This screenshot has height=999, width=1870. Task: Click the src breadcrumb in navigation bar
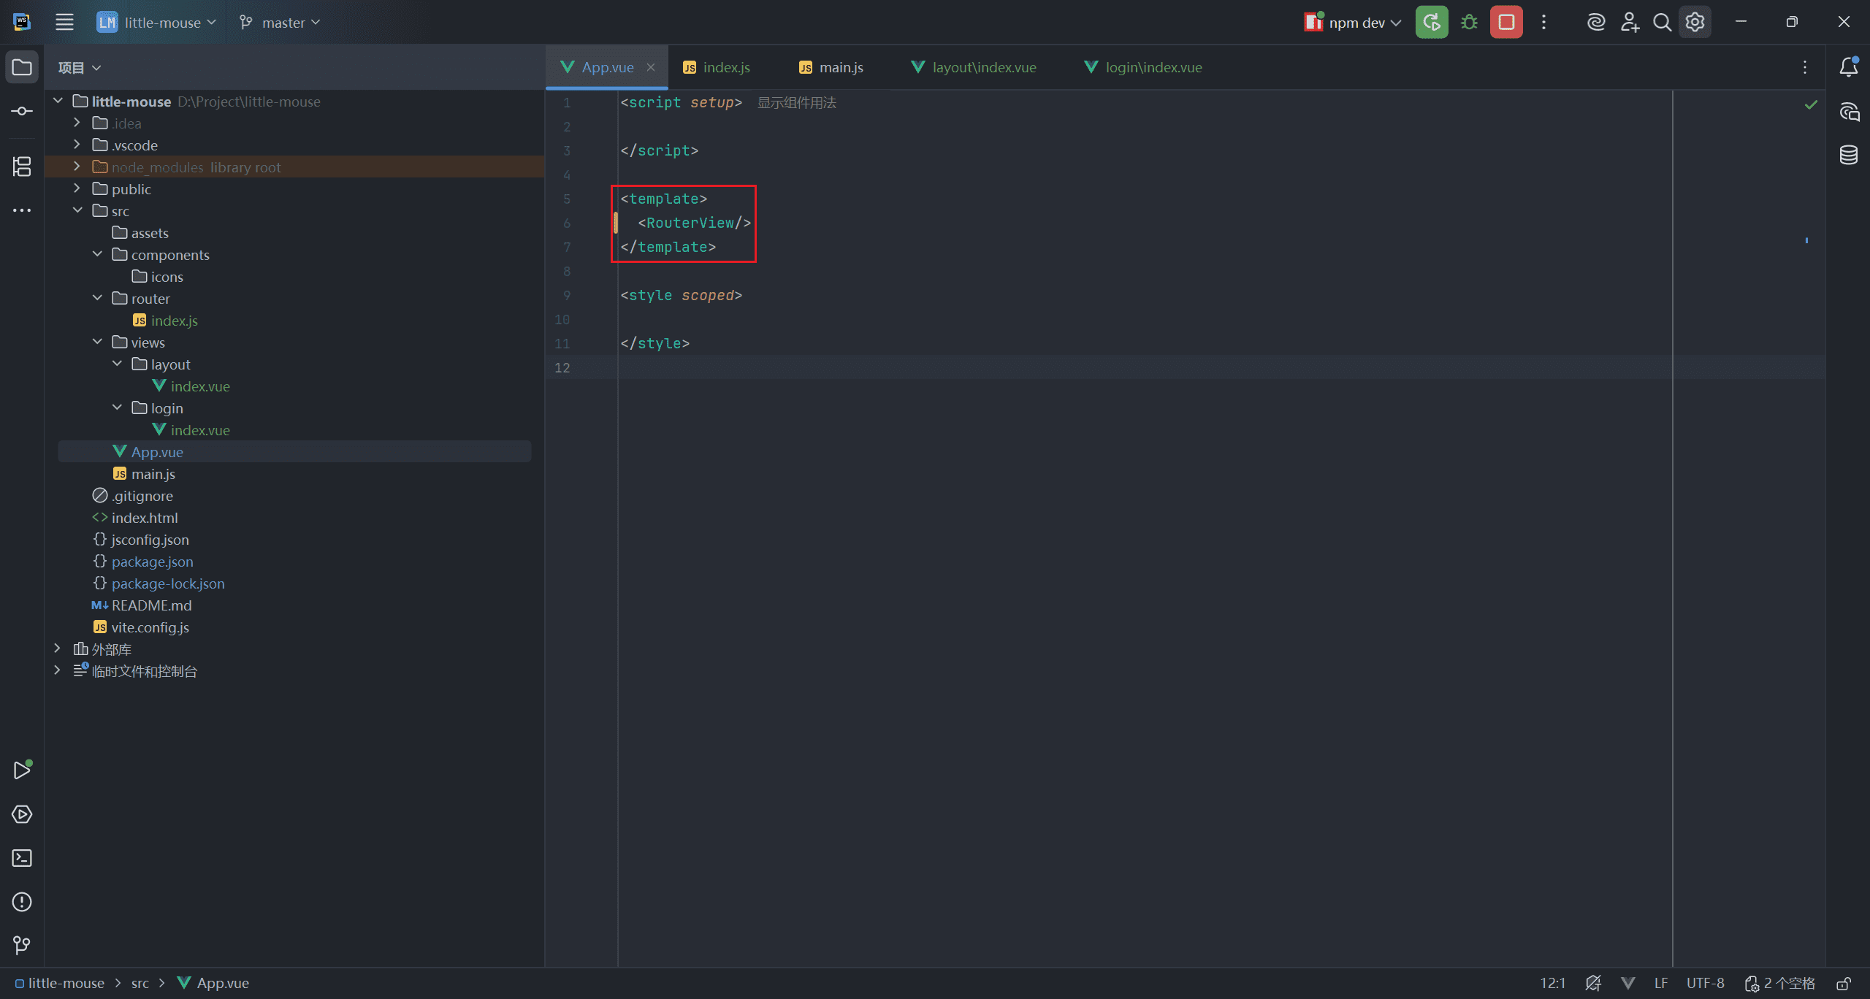(140, 984)
